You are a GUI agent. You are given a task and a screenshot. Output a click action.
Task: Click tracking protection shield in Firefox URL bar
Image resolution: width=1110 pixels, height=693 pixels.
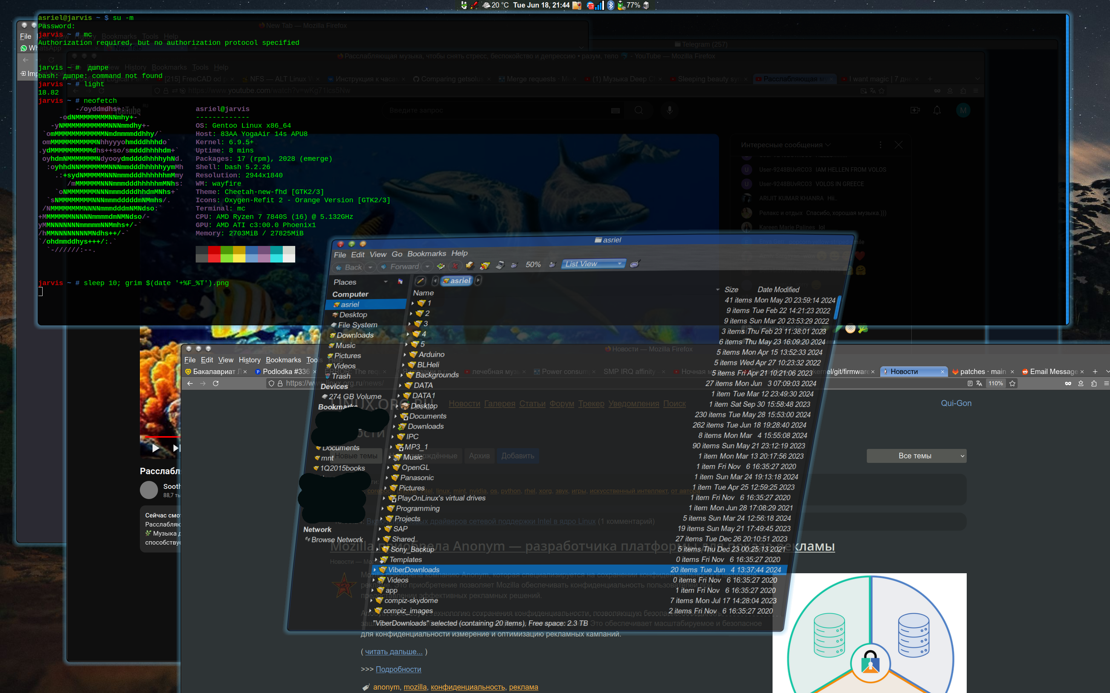pos(271,383)
